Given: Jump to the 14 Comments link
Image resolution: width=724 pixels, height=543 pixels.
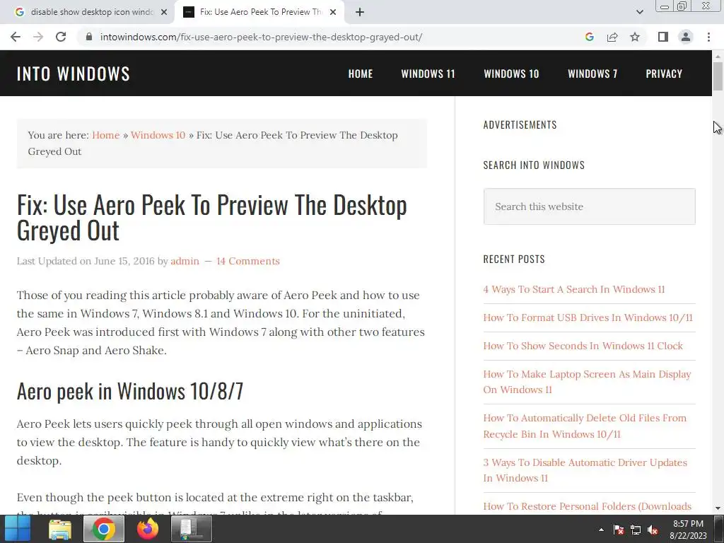Looking at the screenshot, I should pos(248,261).
